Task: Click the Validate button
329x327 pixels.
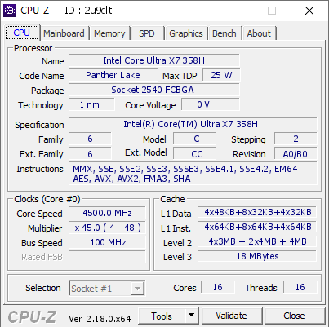Action: click(x=232, y=316)
